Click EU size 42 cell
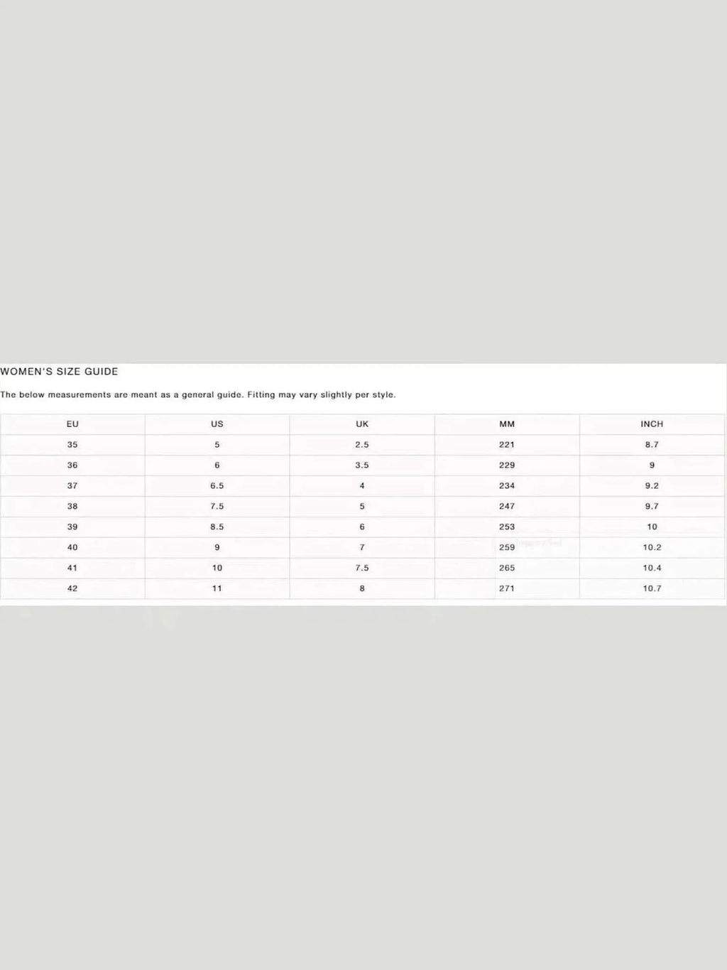The width and height of the screenshot is (727, 970). tap(72, 588)
